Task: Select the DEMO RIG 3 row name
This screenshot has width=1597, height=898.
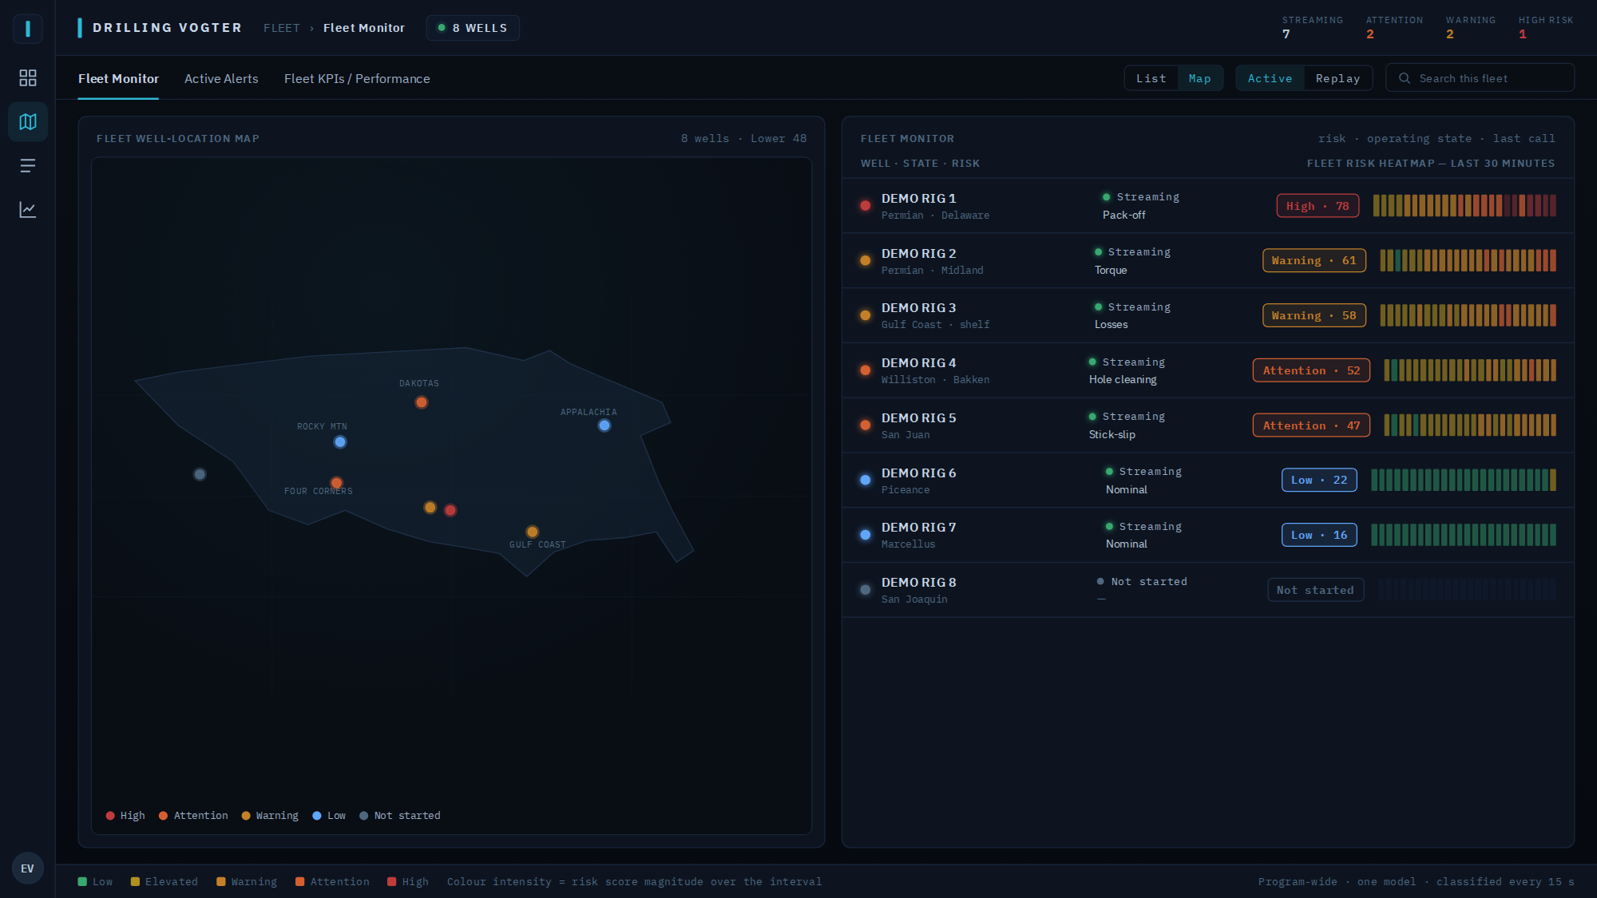Action: click(x=918, y=308)
